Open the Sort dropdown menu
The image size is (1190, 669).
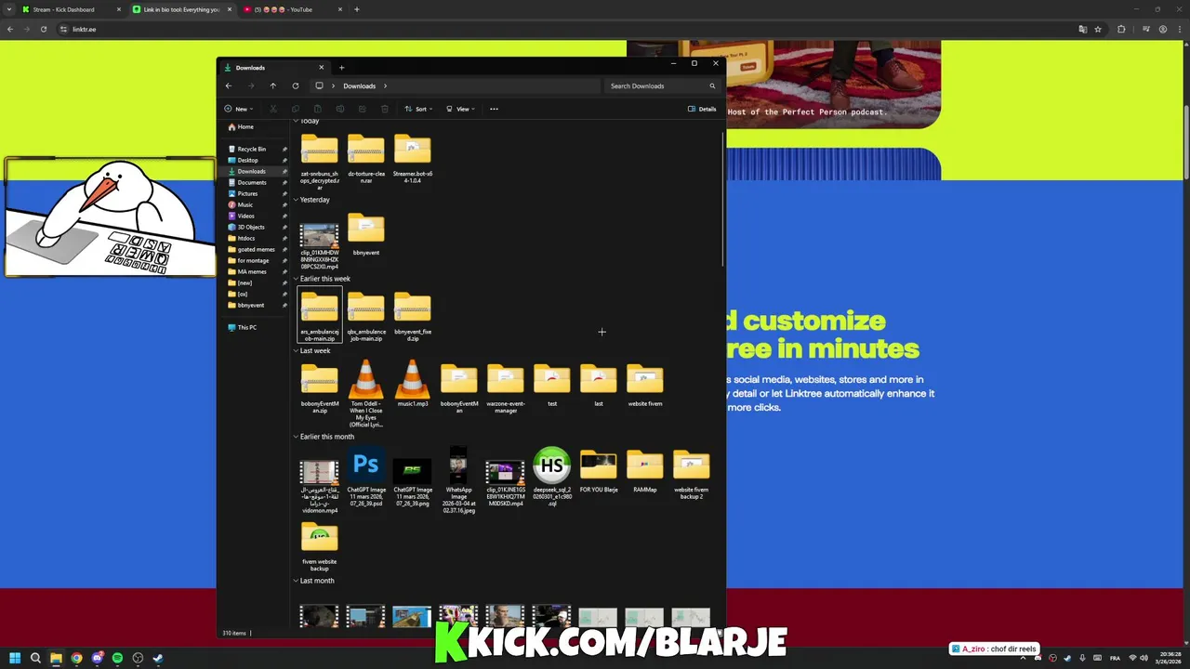click(x=417, y=109)
